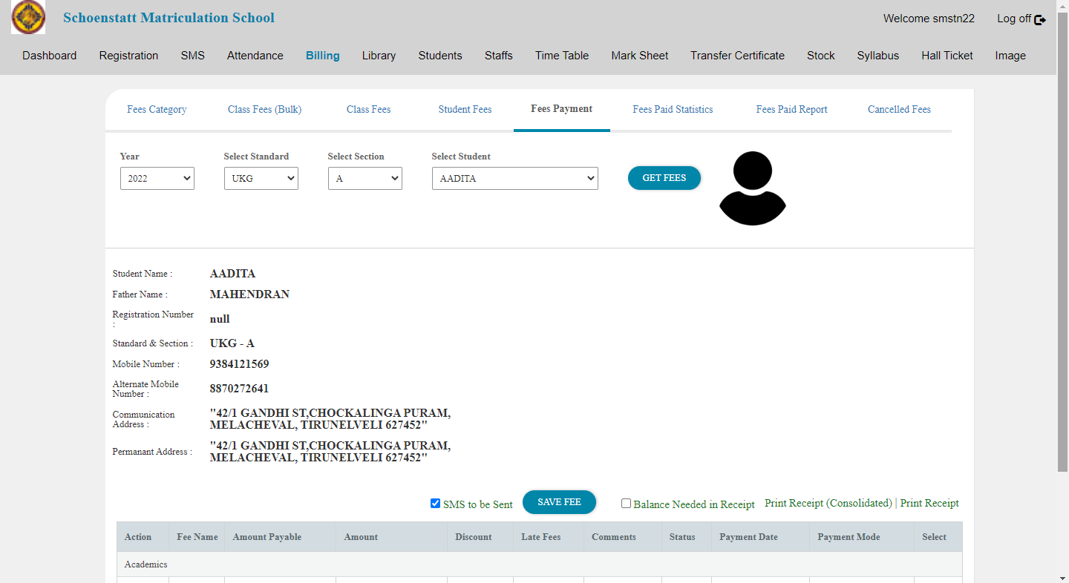Open the Select Student dropdown showing AADITA

click(x=514, y=178)
